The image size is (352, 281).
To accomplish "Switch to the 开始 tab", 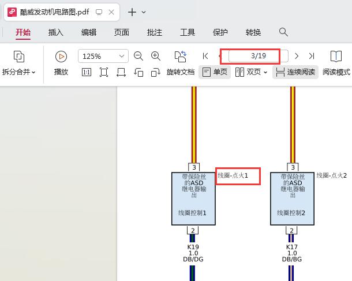I will click(23, 32).
